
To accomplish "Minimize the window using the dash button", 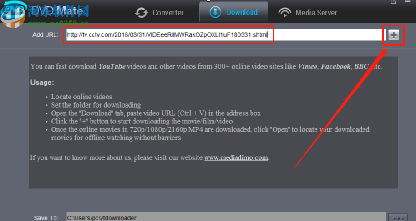I will [x=407, y=1].
